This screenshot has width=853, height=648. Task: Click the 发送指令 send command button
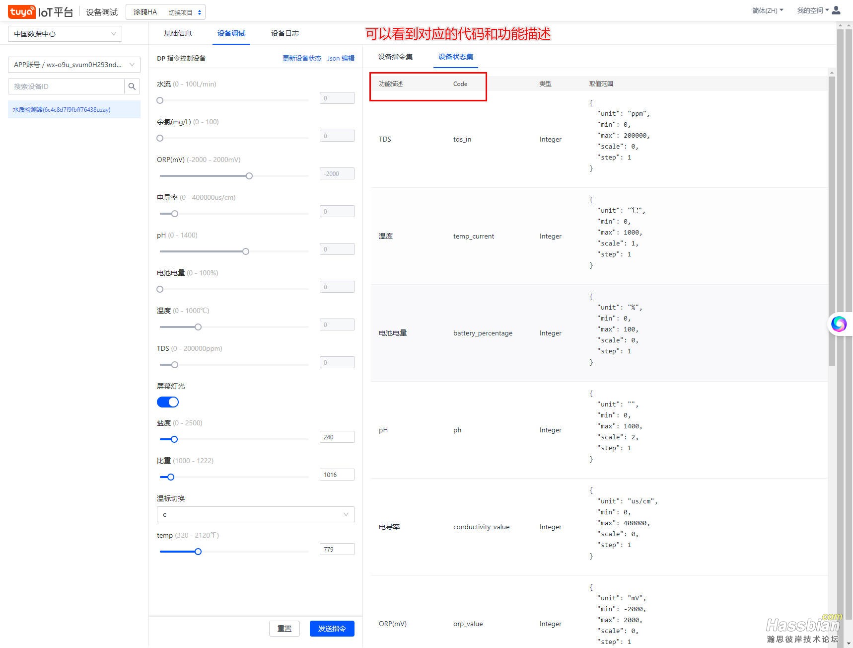(x=332, y=629)
